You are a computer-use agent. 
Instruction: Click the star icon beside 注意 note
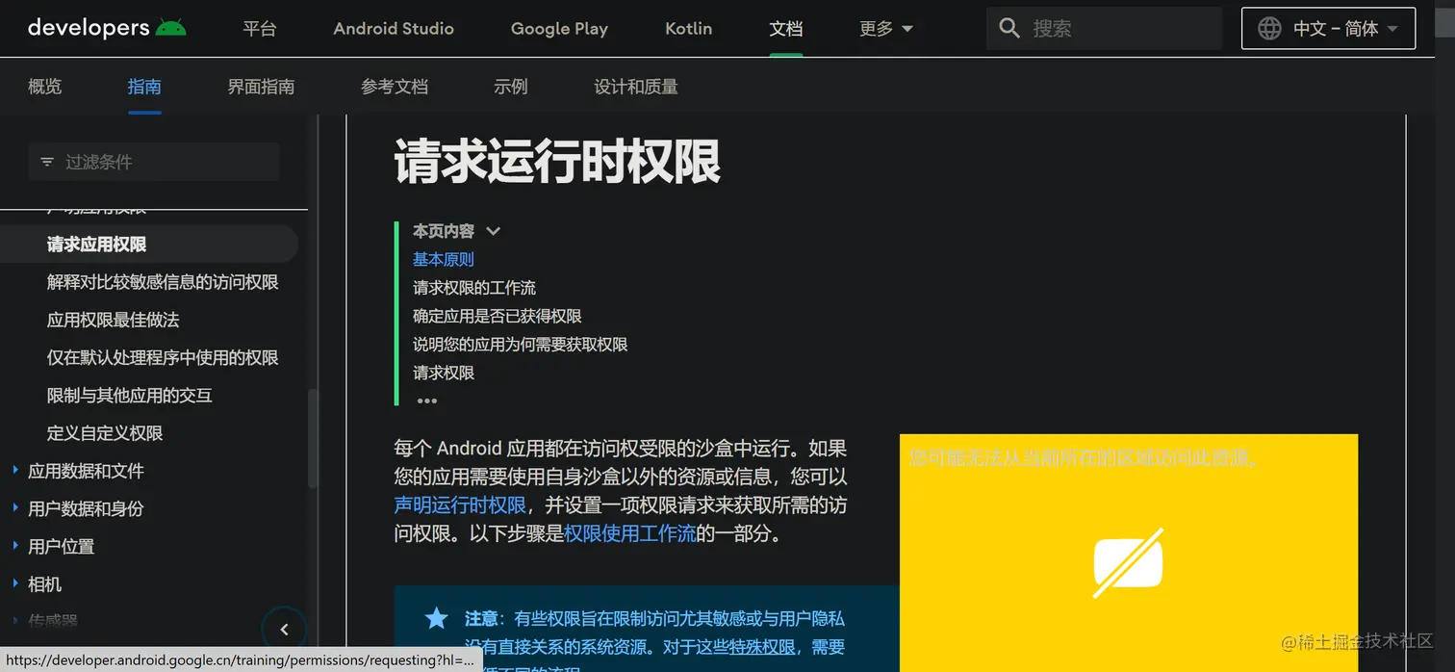pos(437,618)
